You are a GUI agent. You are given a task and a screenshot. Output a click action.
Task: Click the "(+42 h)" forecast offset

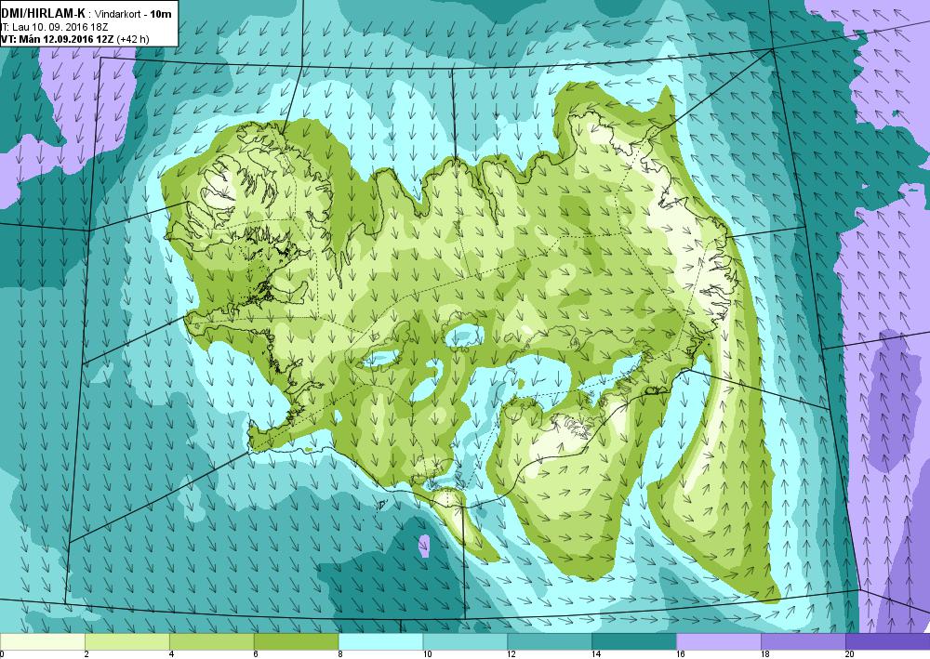pos(133,39)
